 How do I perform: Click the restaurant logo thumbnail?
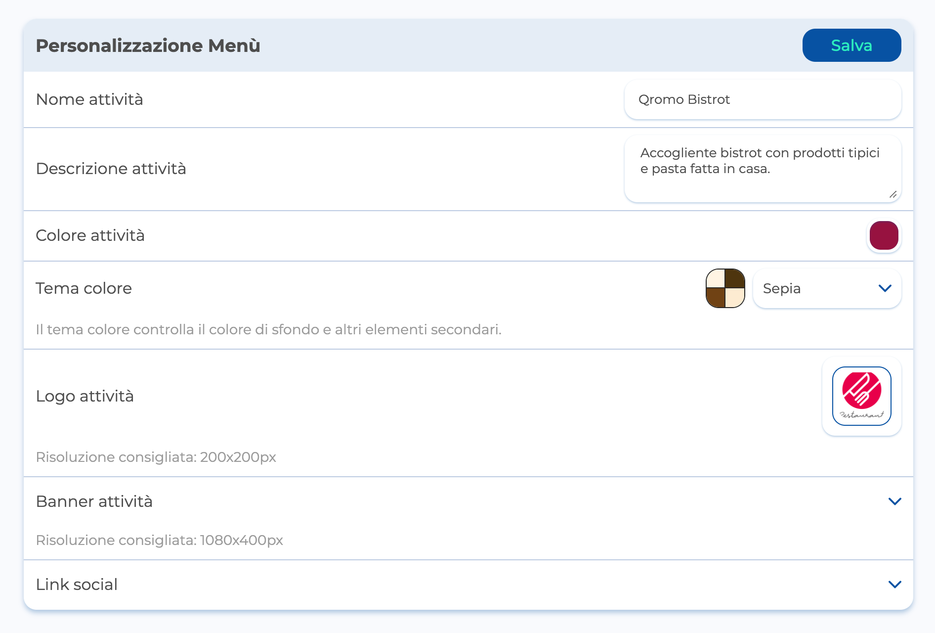tap(861, 396)
